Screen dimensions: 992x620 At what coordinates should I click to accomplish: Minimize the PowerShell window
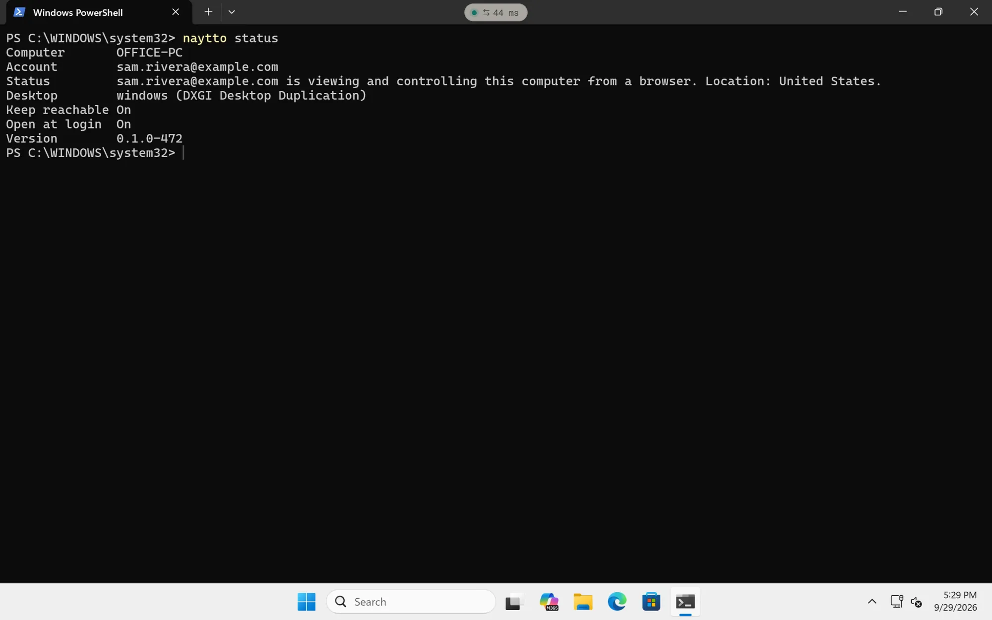point(903,12)
